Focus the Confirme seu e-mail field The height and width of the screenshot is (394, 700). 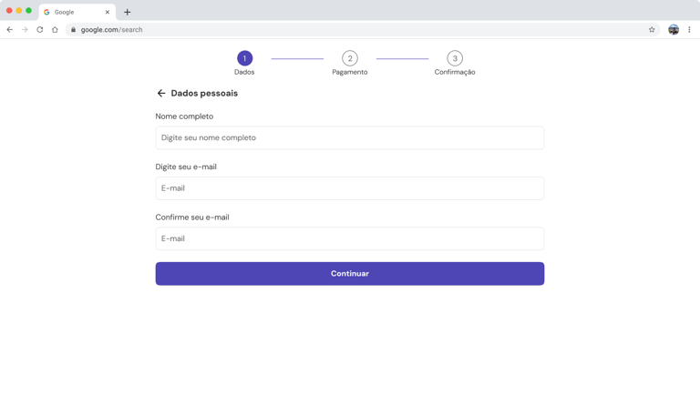[350, 239]
